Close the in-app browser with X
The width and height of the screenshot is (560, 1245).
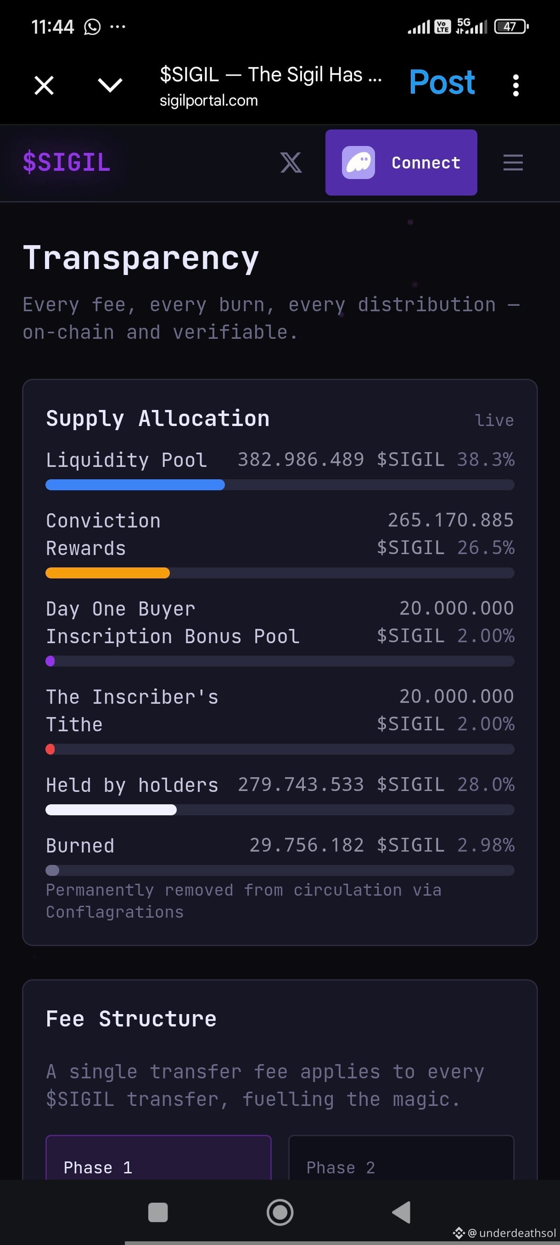pyautogui.click(x=44, y=85)
